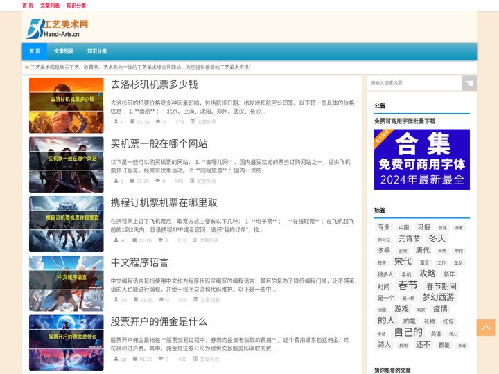Select the 攻略 tag
Image resolution: width=499 pixels, height=374 pixels.
pos(428,274)
